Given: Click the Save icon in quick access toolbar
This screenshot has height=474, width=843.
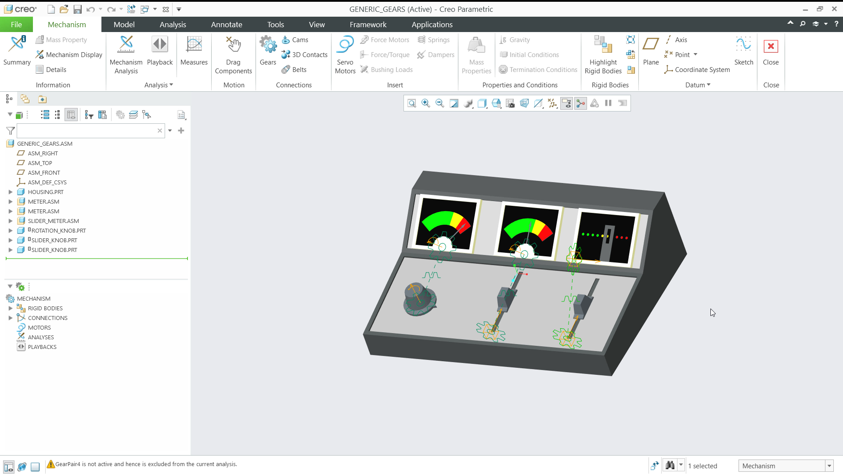Looking at the screenshot, I should point(77,9).
